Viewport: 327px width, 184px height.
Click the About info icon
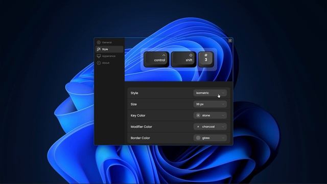(x=99, y=63)
